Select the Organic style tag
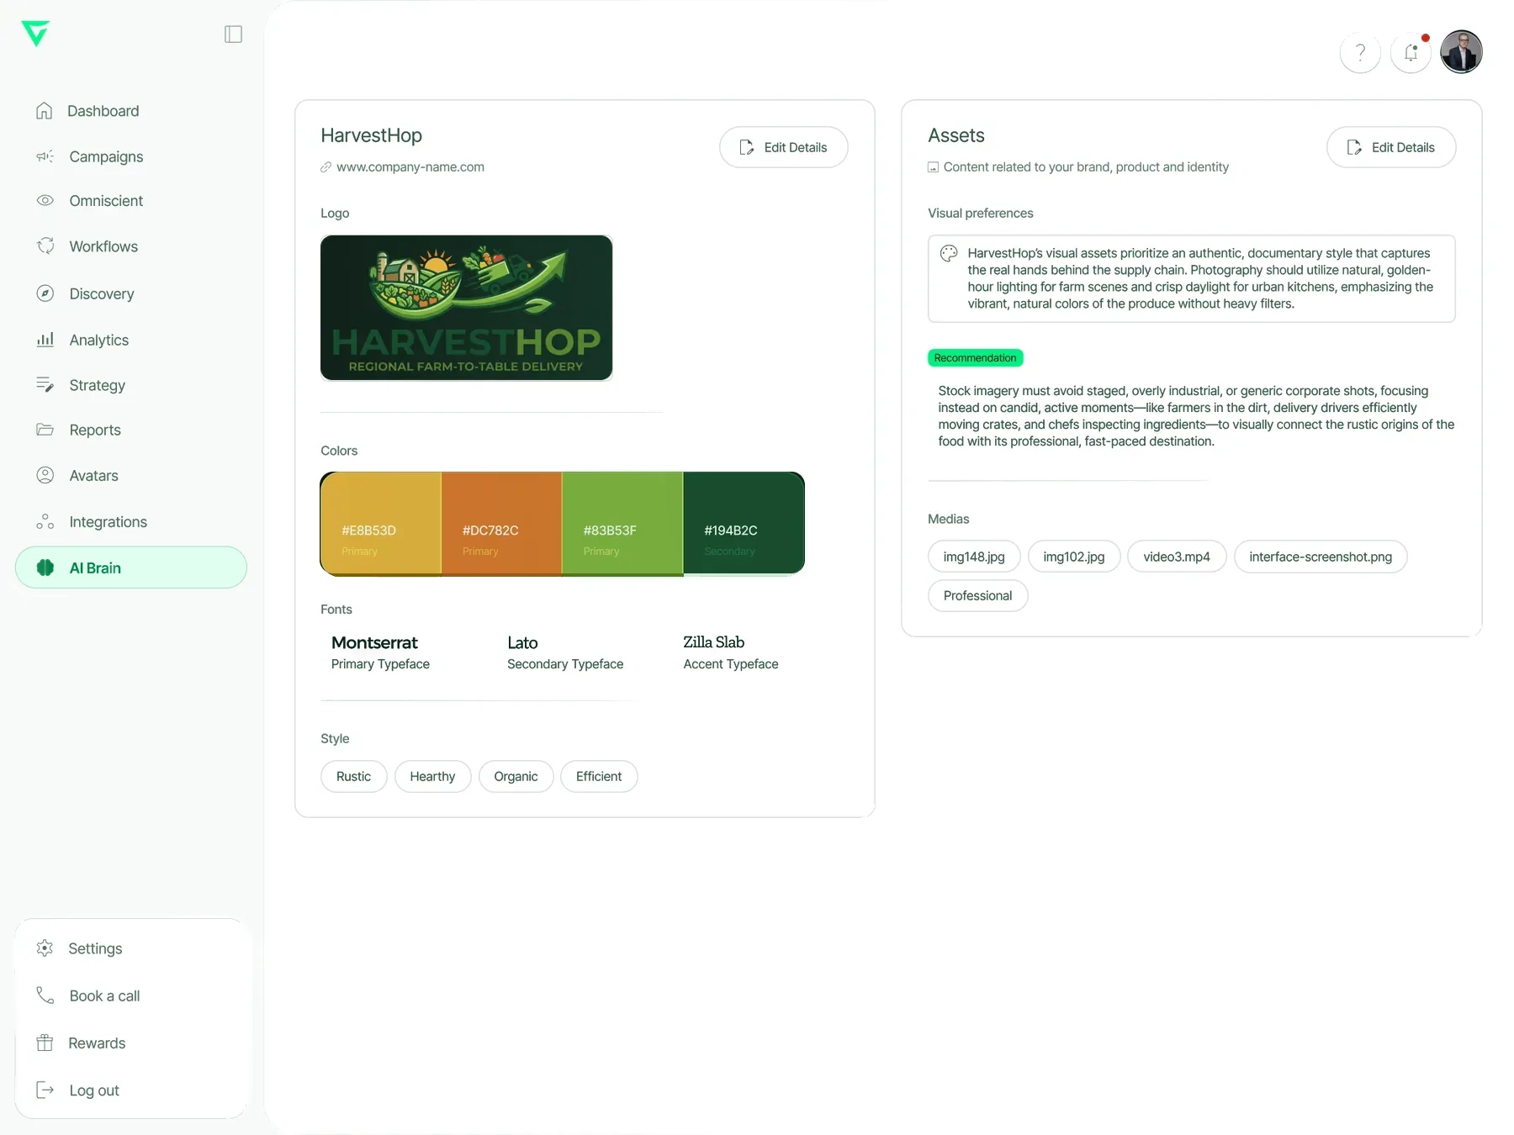Viewport: 1514px width, 1135px height. (x=516, y=776)
